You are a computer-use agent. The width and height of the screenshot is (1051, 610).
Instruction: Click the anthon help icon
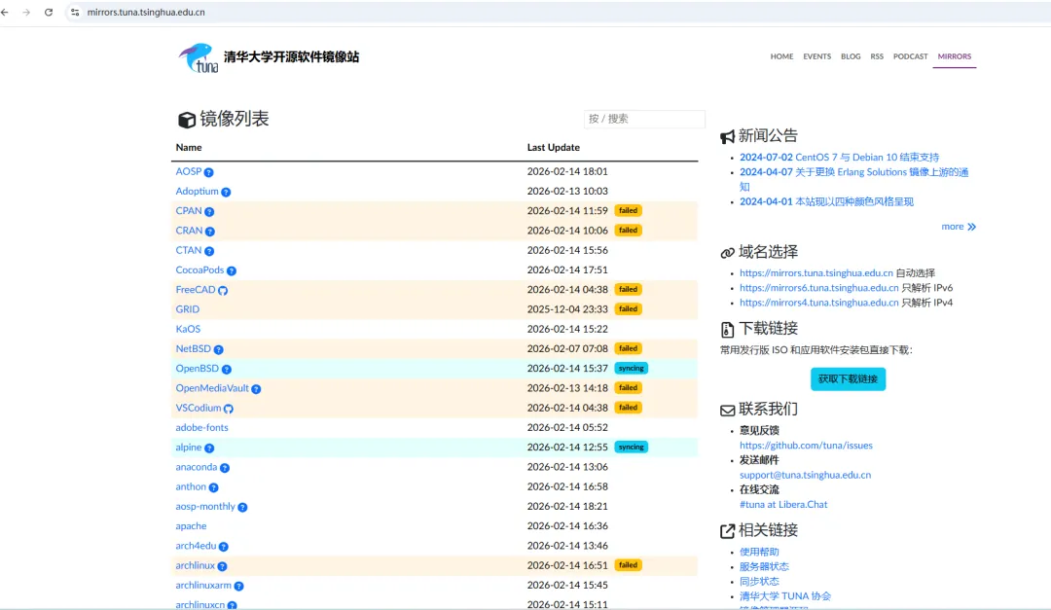click(x=213, y=487)
